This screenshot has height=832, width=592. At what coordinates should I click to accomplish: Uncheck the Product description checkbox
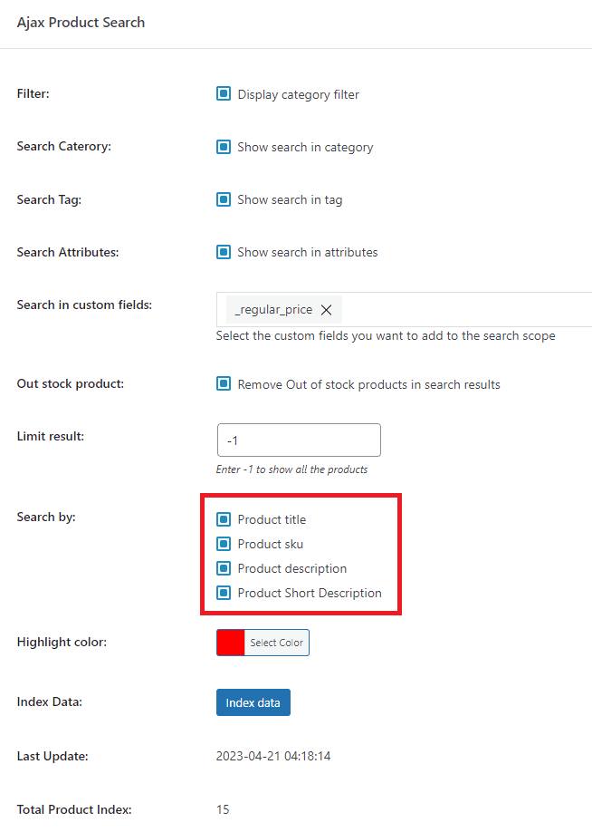224,568
